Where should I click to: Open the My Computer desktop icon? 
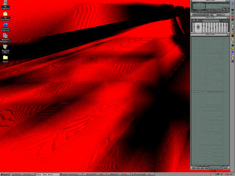(6, 5)
